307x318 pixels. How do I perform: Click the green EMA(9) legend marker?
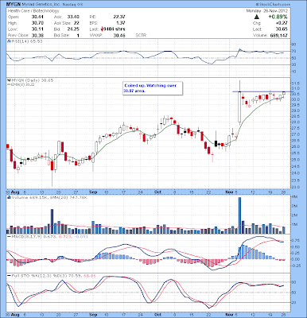(x=9, y=84)
